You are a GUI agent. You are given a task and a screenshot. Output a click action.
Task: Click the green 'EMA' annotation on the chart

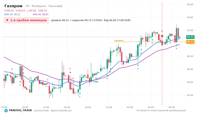click(96, 82)
